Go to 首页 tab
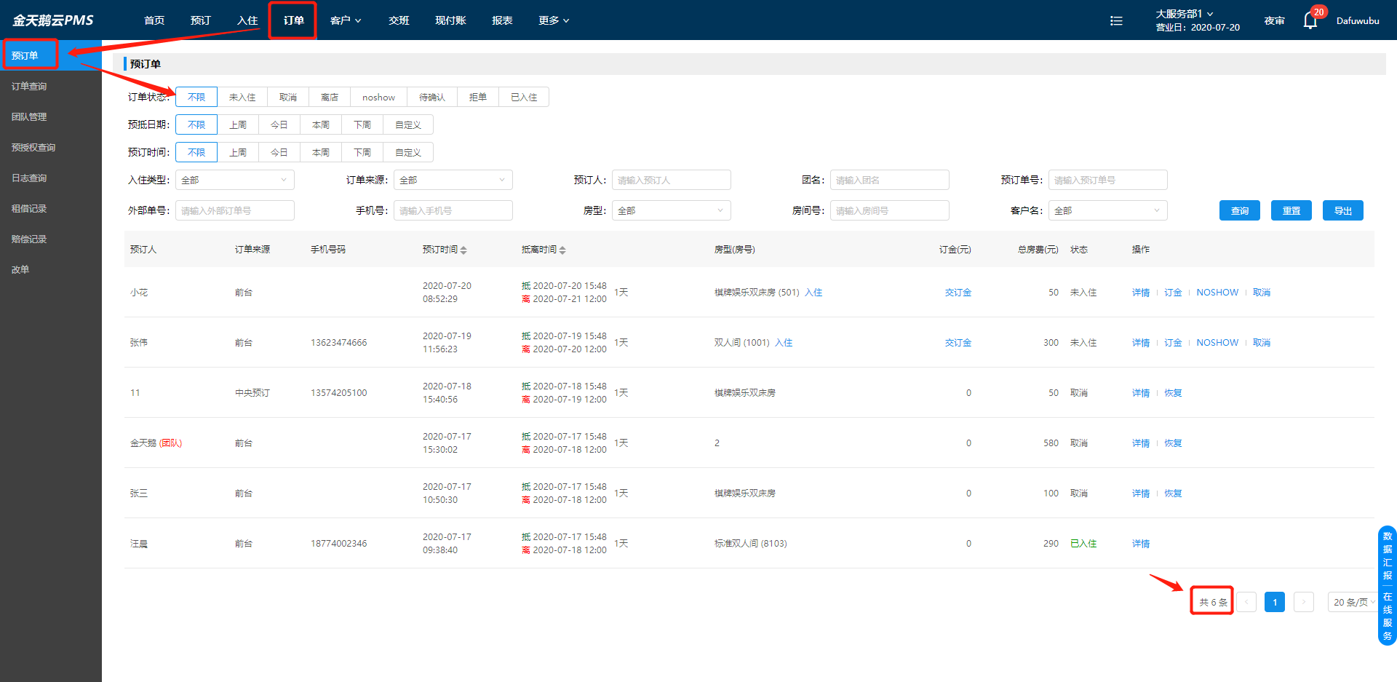This screenshot has width=1397, height=682. 154,20
